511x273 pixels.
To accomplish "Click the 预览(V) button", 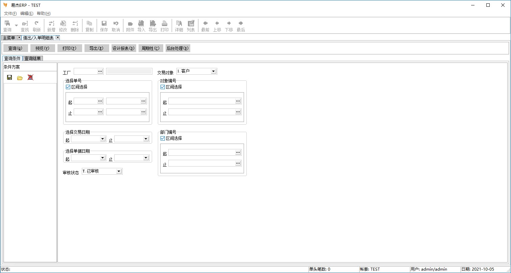I will coord(42,48).
